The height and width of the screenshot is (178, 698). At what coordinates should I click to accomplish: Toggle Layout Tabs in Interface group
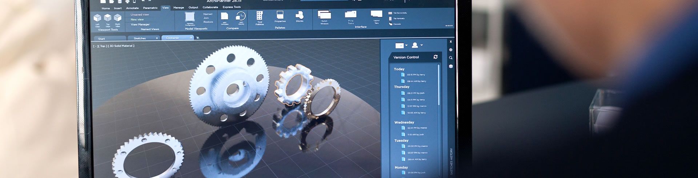376,14
